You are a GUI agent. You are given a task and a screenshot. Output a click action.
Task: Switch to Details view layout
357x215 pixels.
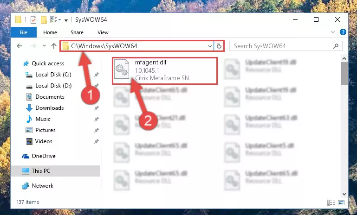pos(331,202)
